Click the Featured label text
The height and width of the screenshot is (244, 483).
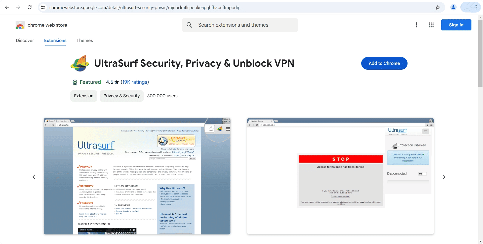[90, 82]
